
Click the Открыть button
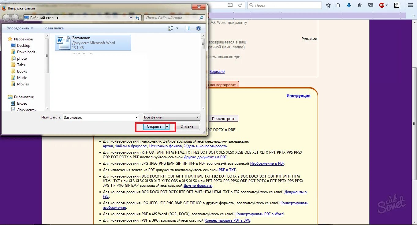coord(154,126)
